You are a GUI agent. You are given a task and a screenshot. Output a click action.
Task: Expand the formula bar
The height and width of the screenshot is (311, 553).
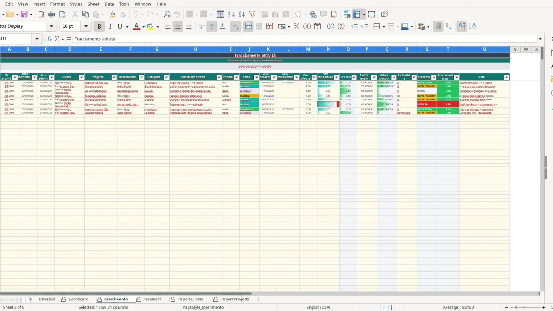pyautogui.click(x=541, y=39)
